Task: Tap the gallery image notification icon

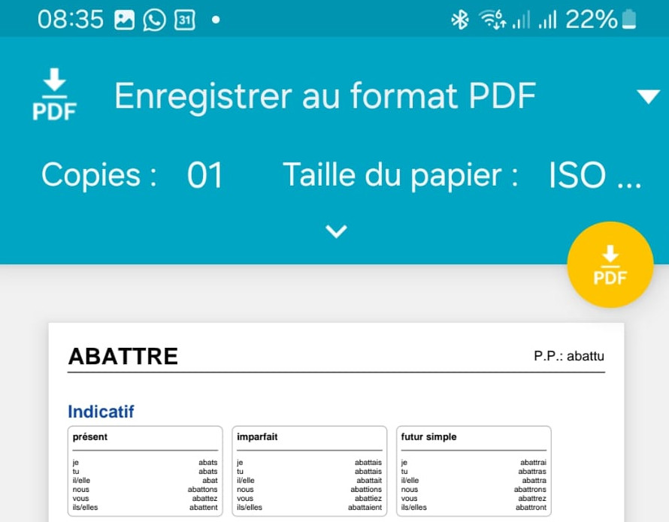Action: coord(124,20)
